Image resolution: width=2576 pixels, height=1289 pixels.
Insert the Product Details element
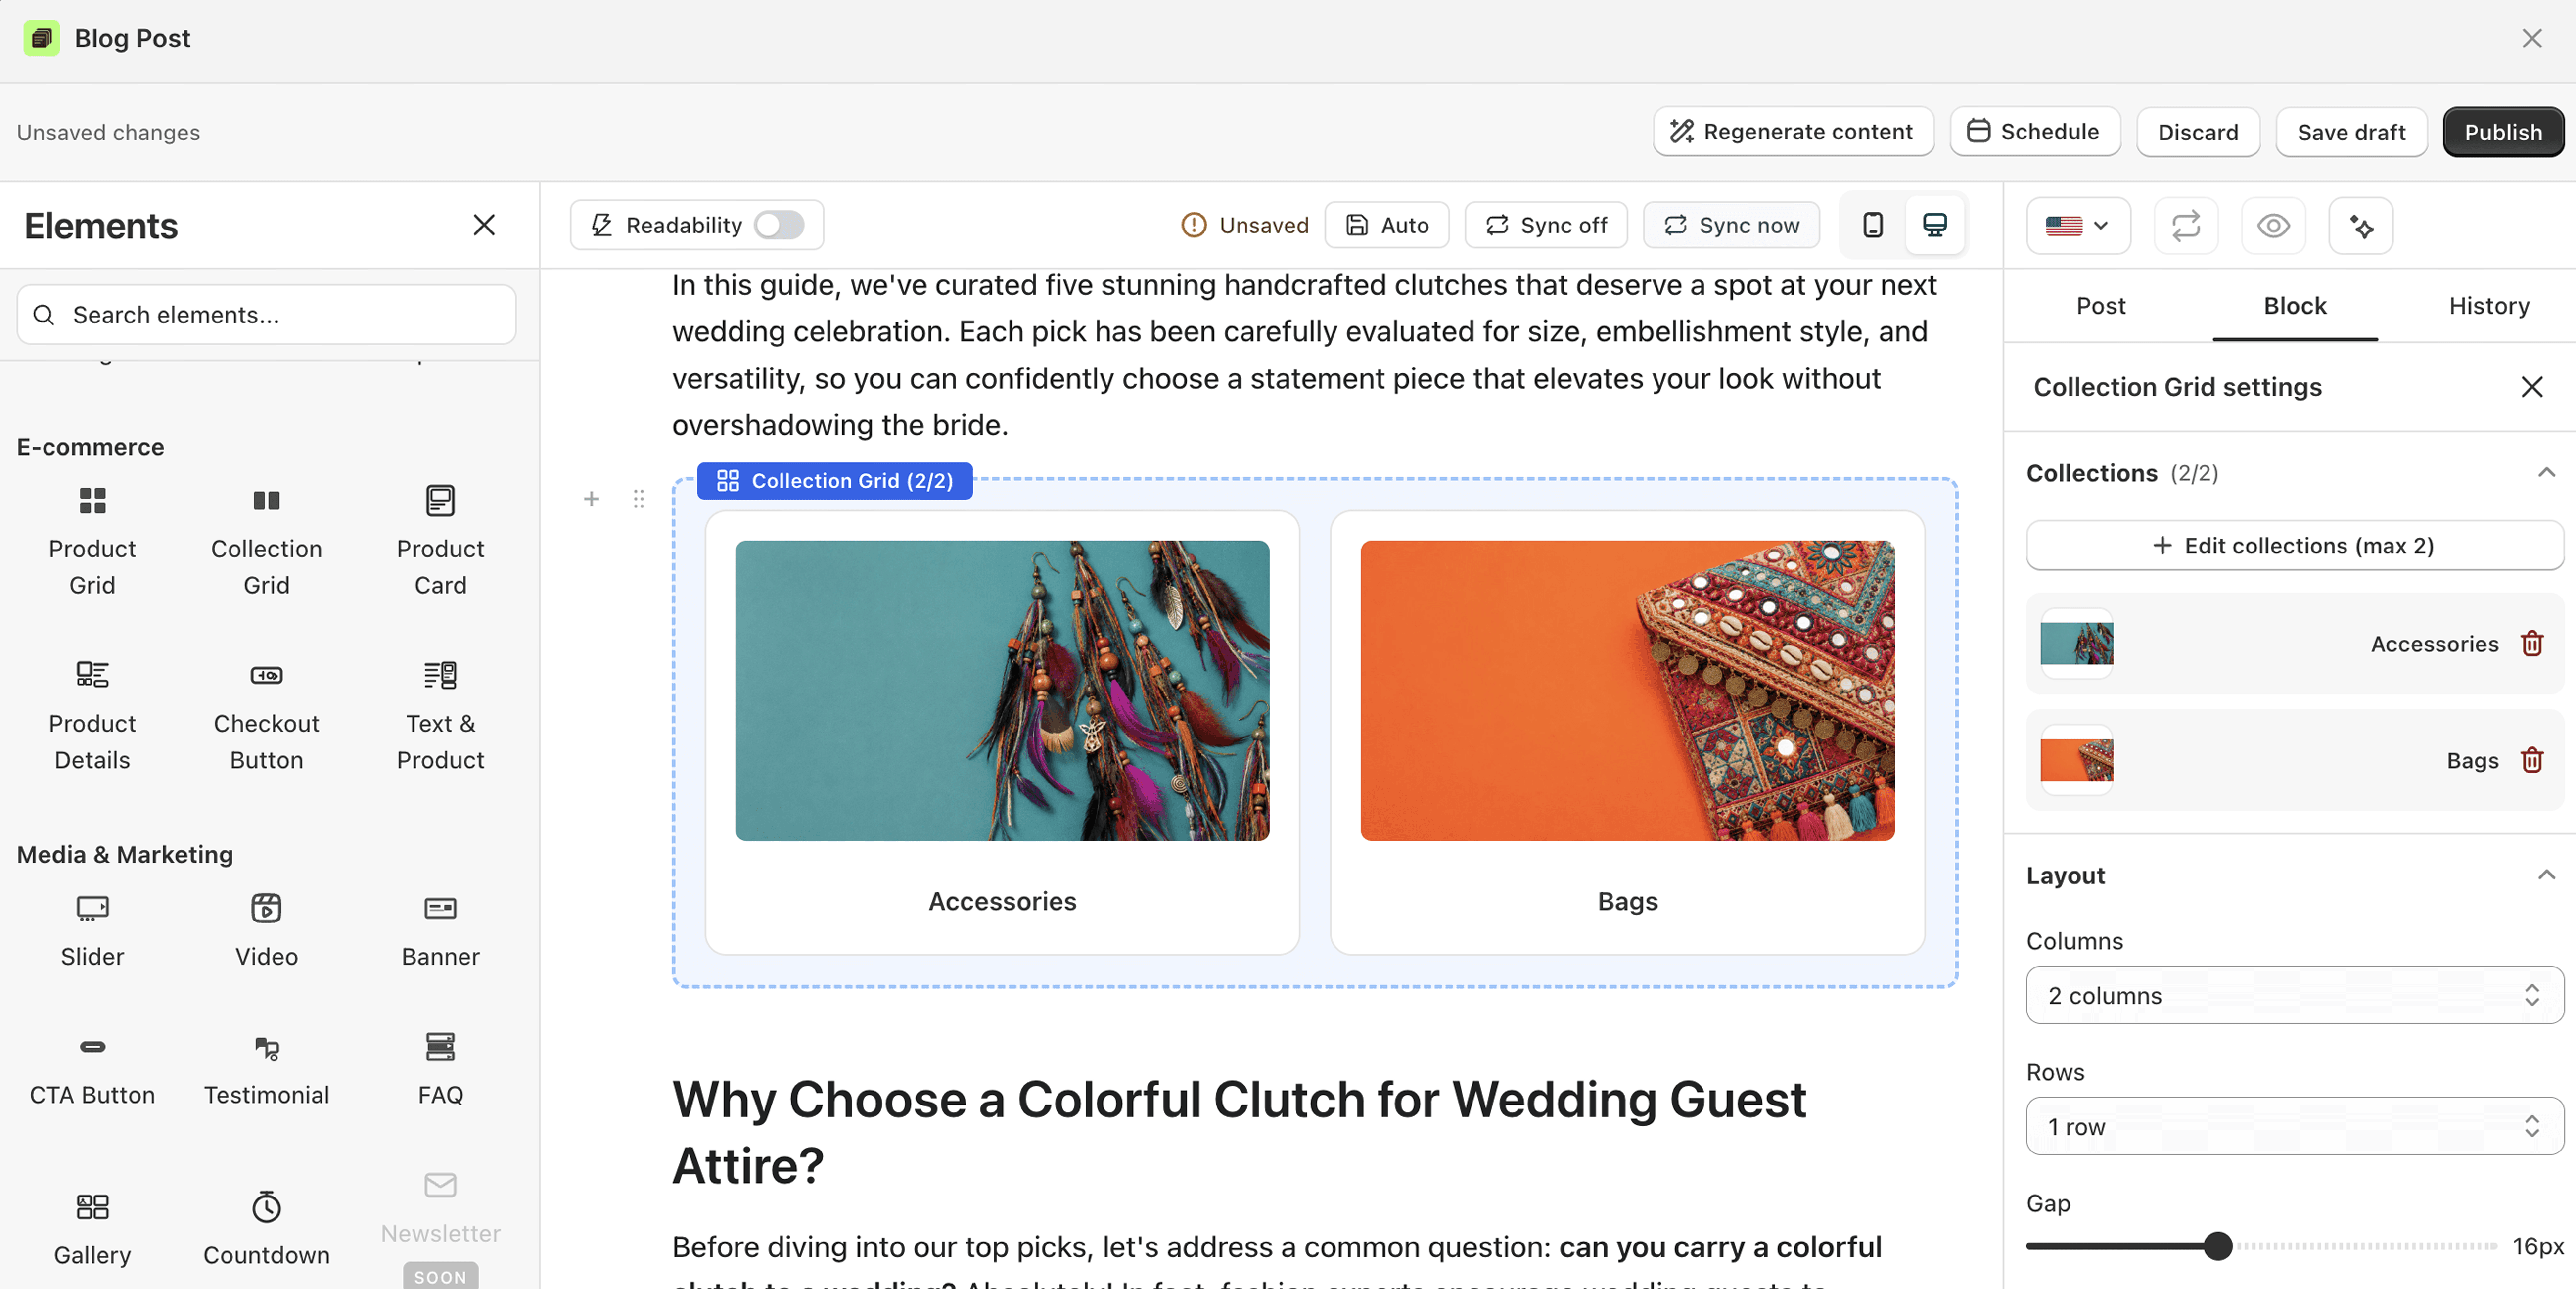[x=92, y=715]
